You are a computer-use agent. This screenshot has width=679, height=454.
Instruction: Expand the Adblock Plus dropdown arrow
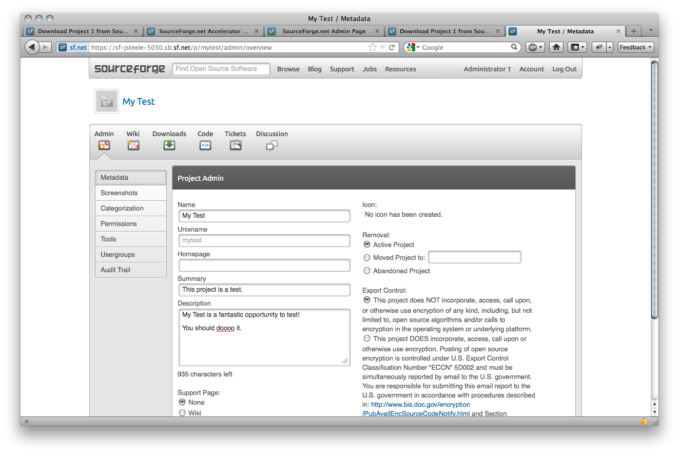point(541,47)
